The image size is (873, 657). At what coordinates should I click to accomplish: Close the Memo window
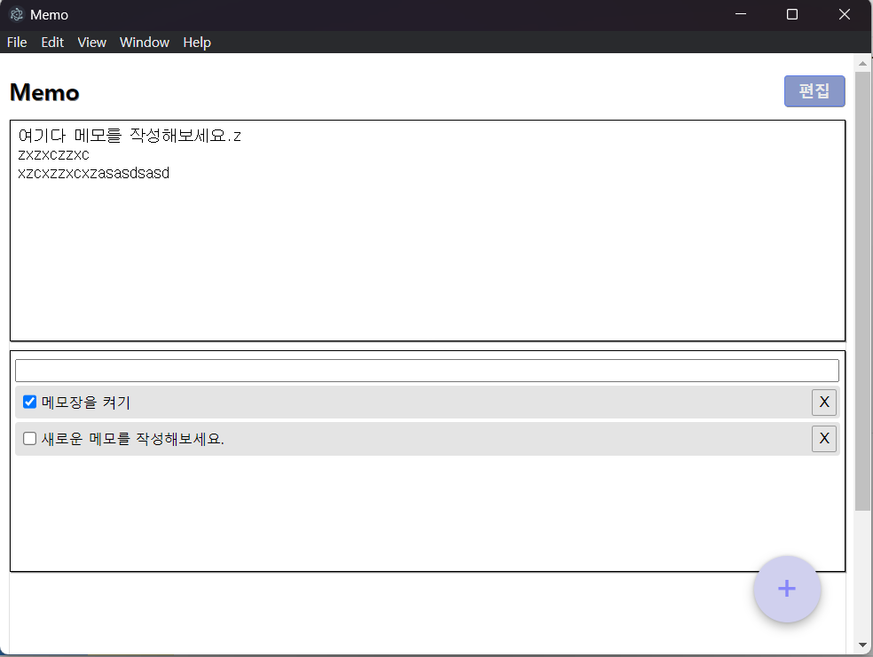pyautogui.click(x=845, y=14)
